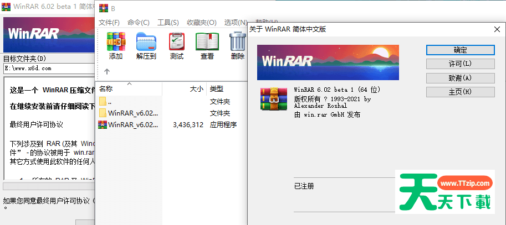Click the destination folder field E:\www.x6d.com
This screenshot has width=506, height=225.
click(x=49, y=69)
